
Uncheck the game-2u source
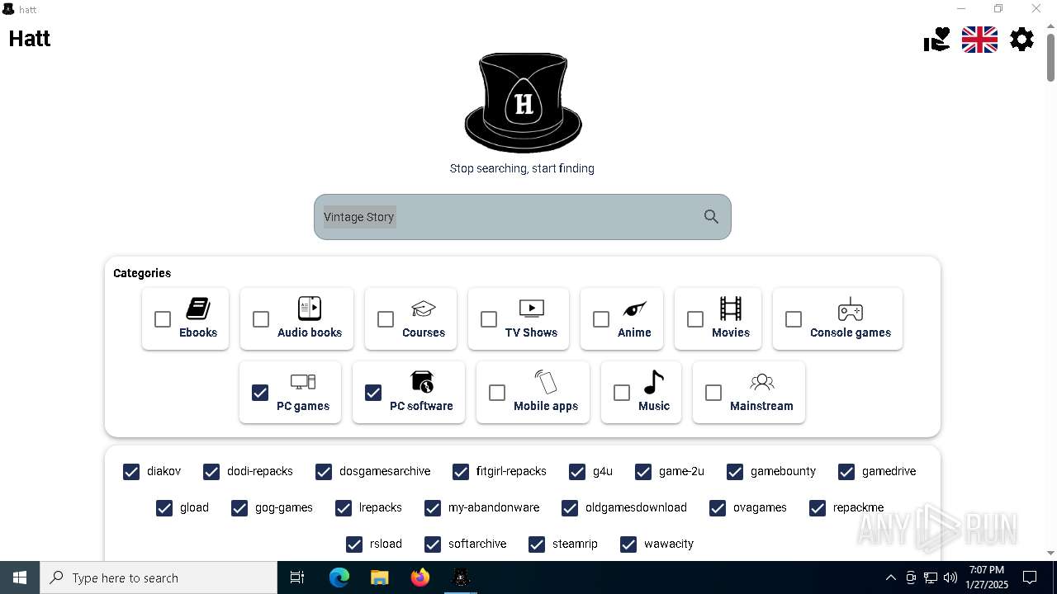coord(643,471)
